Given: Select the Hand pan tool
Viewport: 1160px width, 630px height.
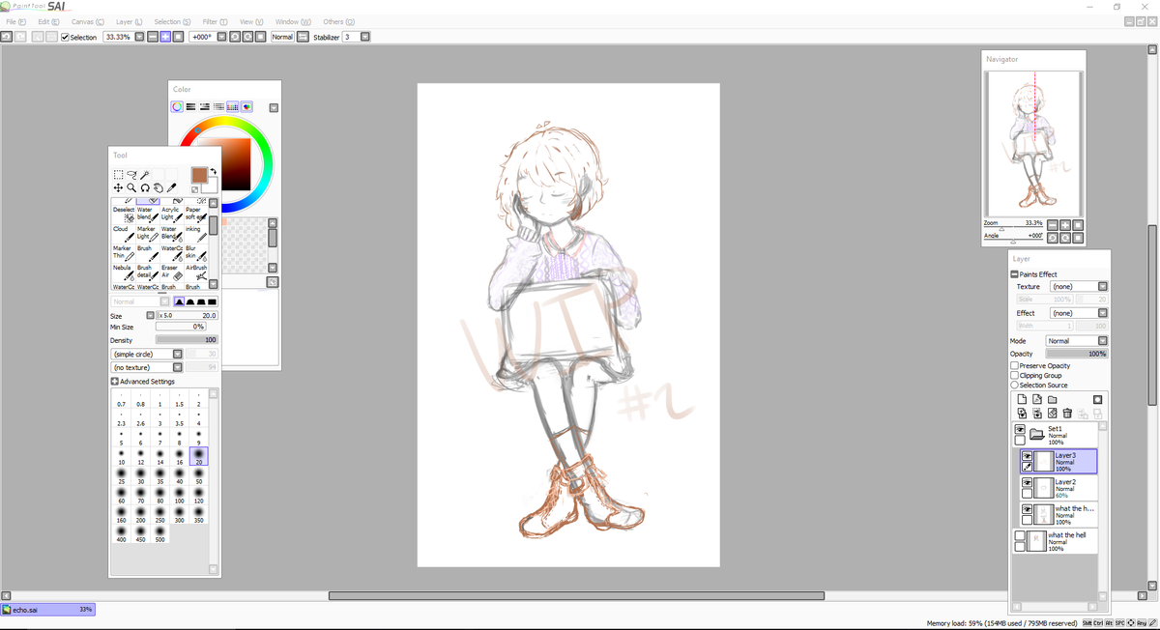Looking at the screenshot, I should tap(159, 187).
